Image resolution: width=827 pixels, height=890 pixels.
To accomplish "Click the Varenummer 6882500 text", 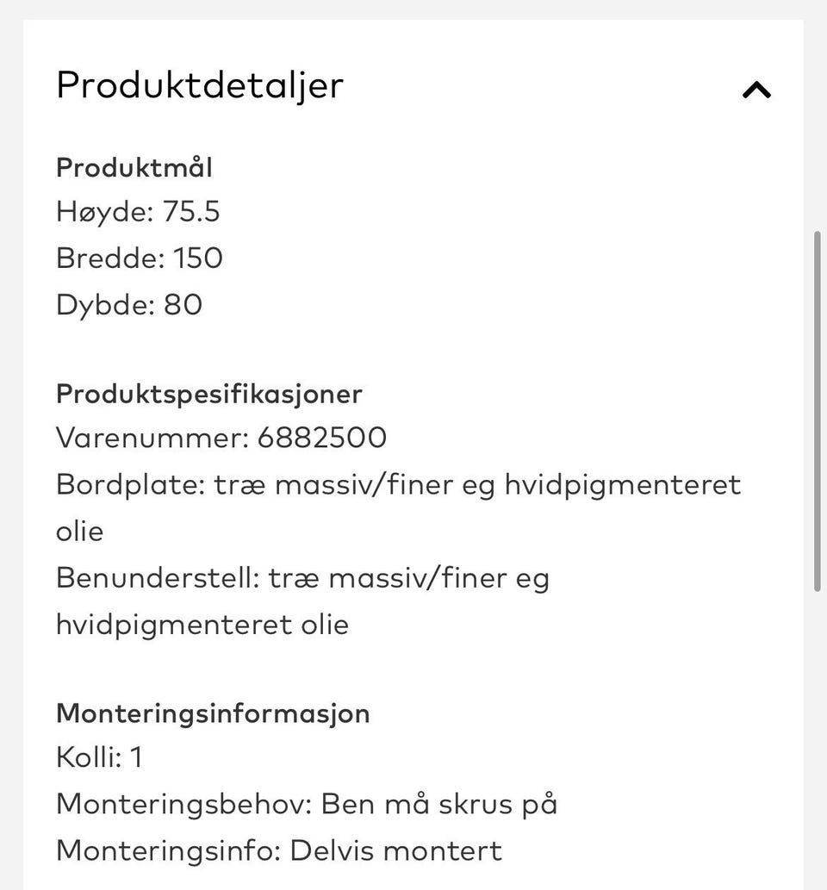I will 221,438.
